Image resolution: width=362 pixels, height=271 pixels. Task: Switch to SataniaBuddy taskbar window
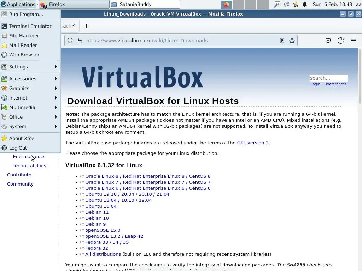point(145,4)
